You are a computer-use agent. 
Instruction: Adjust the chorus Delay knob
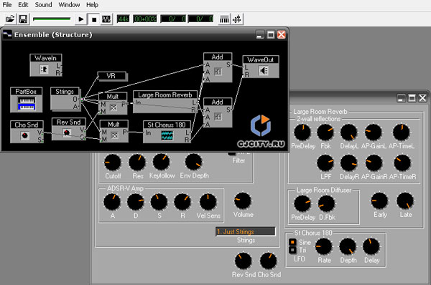click(x=371, y=246)
